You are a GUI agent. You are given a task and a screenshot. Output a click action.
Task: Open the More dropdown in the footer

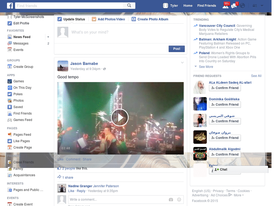238,195
